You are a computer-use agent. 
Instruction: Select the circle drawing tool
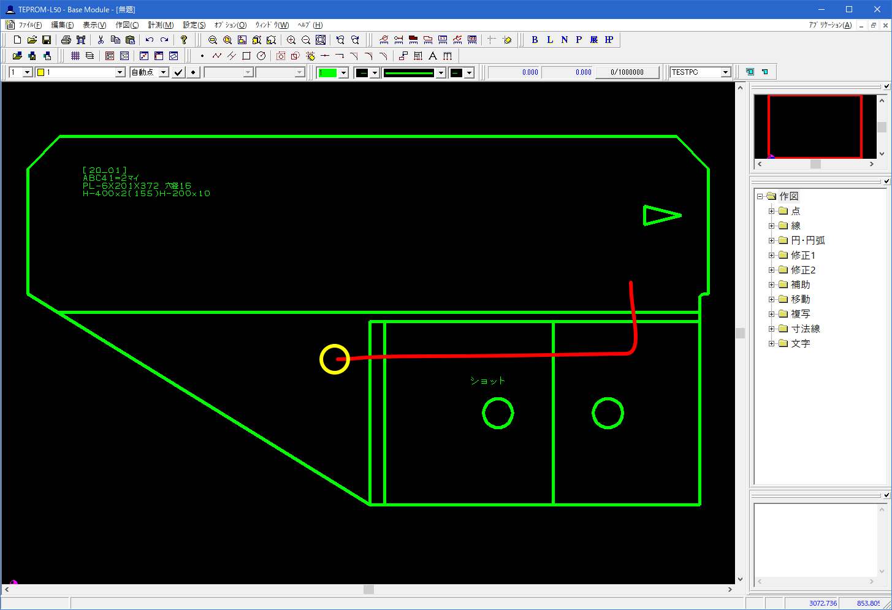click(261, 56)
